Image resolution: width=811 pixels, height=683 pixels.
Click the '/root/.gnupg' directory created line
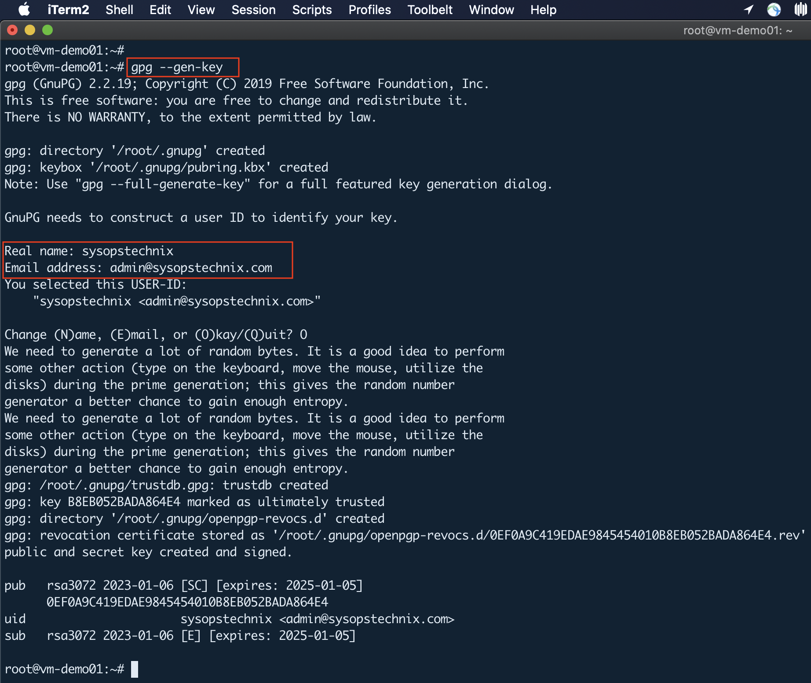pyautogui.click(x=135, y=151)
